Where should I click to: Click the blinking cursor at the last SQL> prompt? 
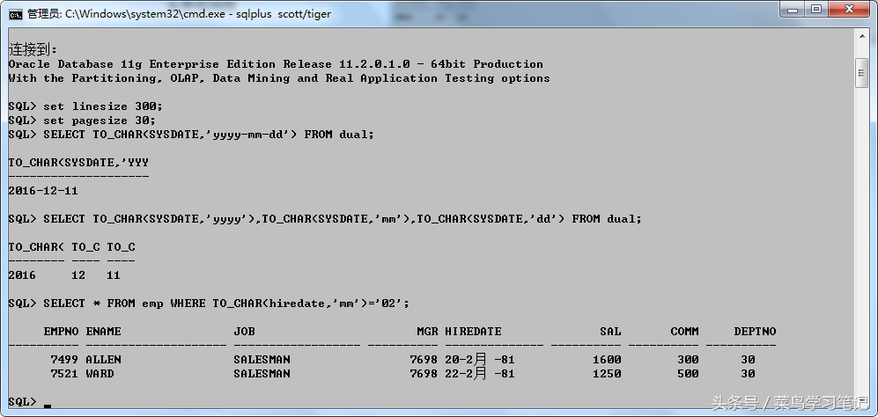point(48,405)
